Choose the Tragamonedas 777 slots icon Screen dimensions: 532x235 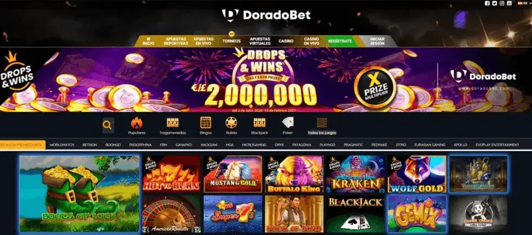pos(172,123)
